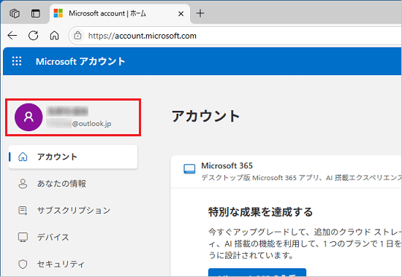402x277 pixels.
Task: Open サブスクリプション in the sidebar
Action: pyautogui.click(x=73, y=211)
